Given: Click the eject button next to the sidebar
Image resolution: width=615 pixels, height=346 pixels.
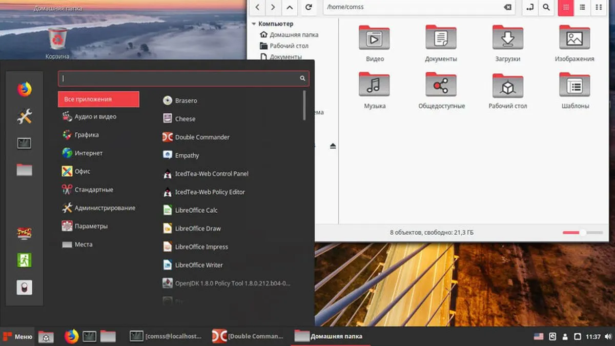Looking at the screenshot, I should click(x=333, y=146).
